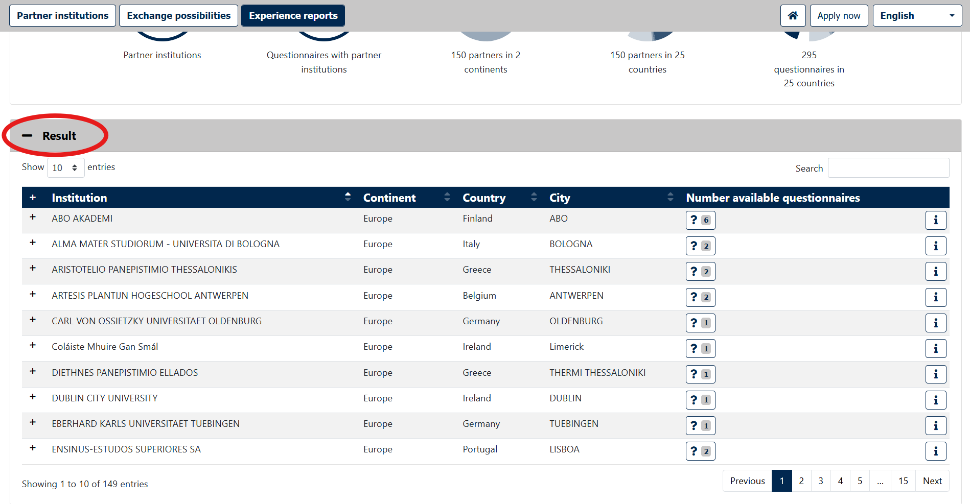Open info for DUBLIN CITY UNIVERSITY
Image resolution: width=970 pixels, height=504 pixels.
[x=936, y=400]
